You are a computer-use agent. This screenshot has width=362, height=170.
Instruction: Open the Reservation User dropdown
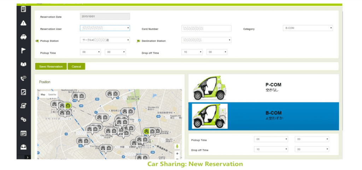click(x=105, y=28)
